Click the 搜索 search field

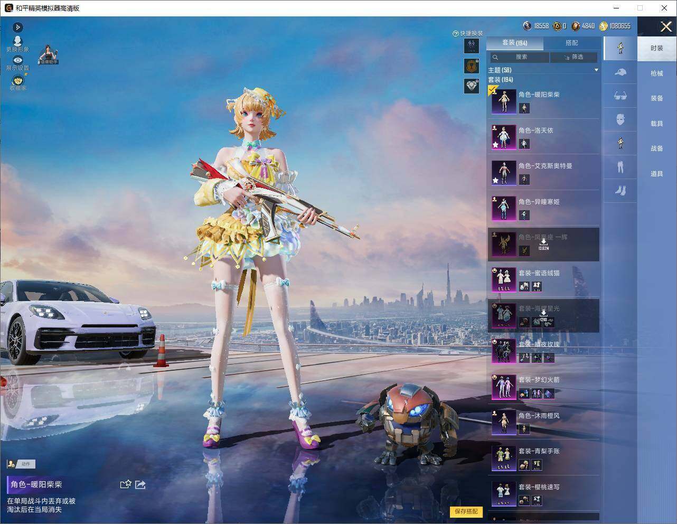pyautogui.click(x=519, y=57)
